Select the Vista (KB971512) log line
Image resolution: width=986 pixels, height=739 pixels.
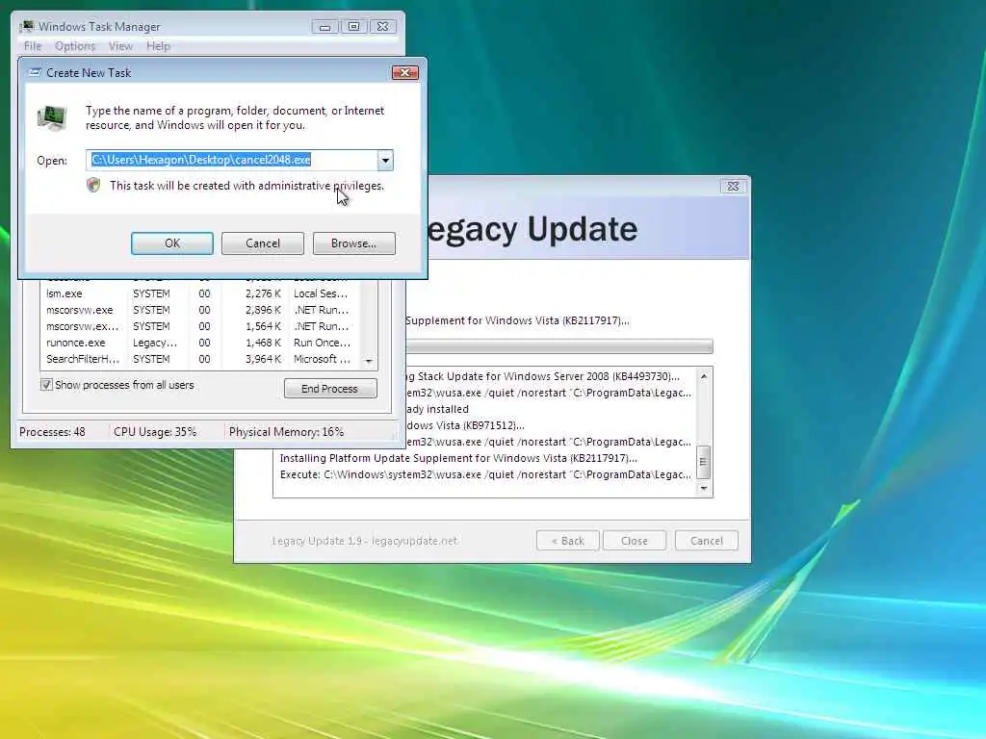(465, 425)
